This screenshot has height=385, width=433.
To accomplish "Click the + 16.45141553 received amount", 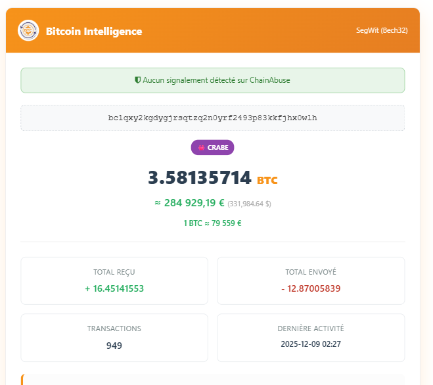I will click(x=114, y=288).
